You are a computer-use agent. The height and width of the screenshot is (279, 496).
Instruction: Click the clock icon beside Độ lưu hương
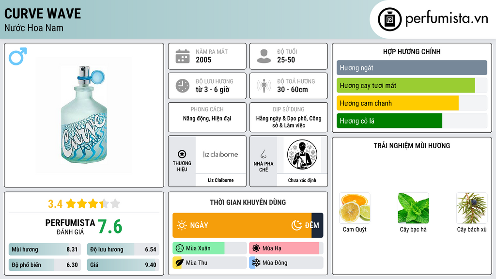(183, 86)
